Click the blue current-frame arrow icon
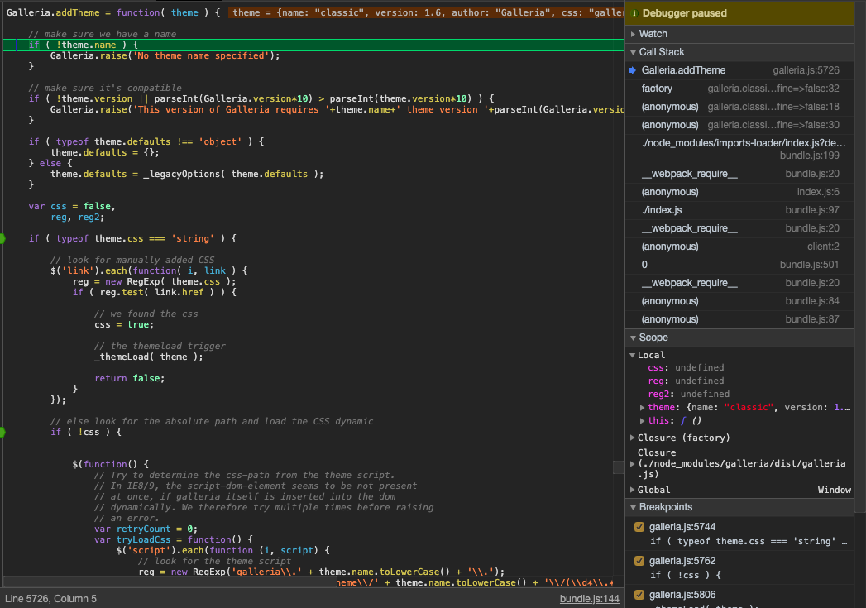Viewport: 866px width, 608px height. click(x=633, y=70)
